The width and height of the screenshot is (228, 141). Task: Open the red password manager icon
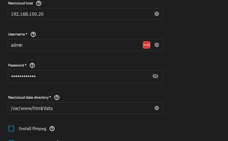147,45
